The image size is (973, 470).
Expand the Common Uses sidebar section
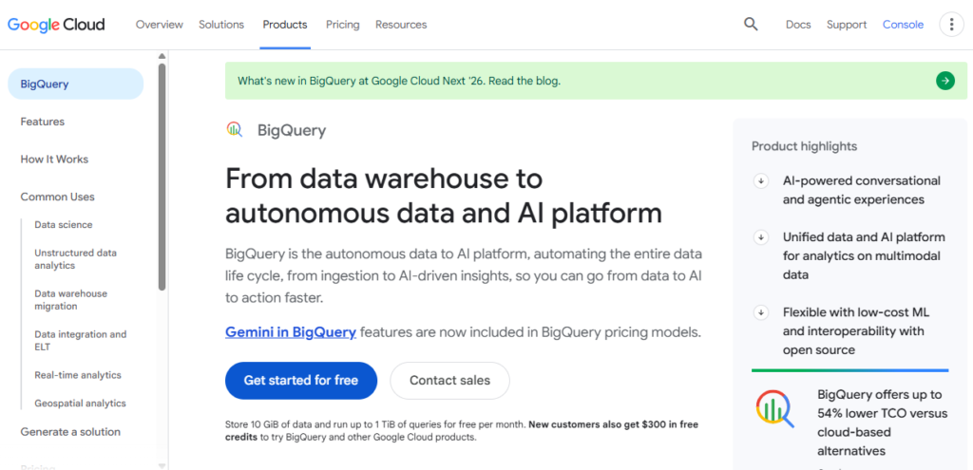point(58,197)
